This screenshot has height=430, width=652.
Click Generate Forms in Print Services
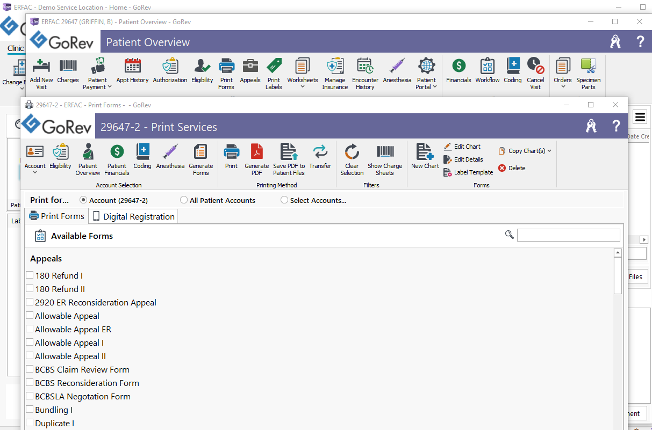tap(200, 159)
